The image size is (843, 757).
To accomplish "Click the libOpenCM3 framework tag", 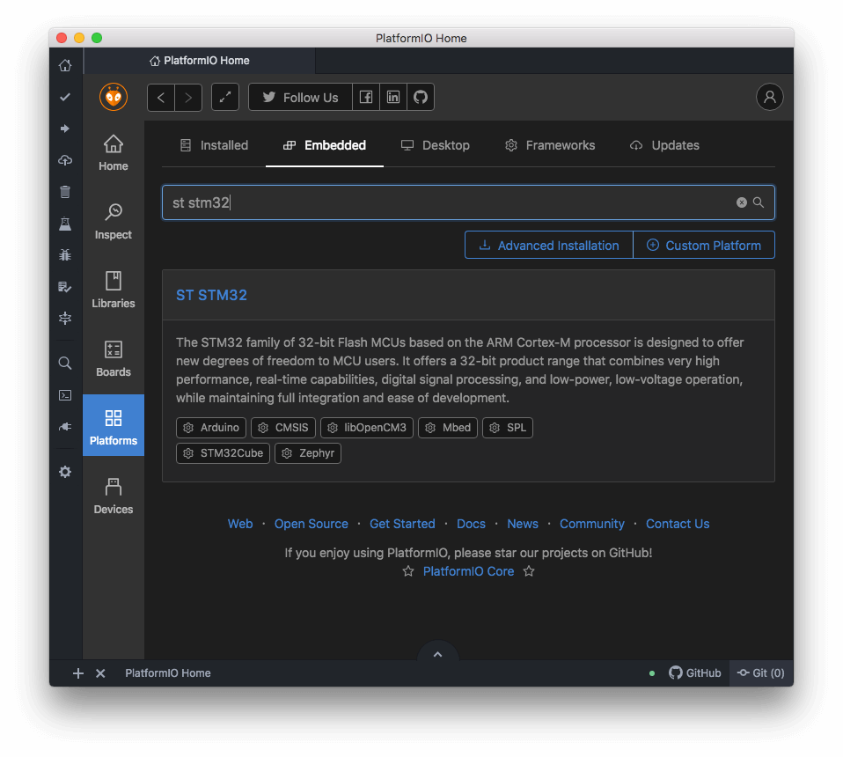I will (367, 428).
